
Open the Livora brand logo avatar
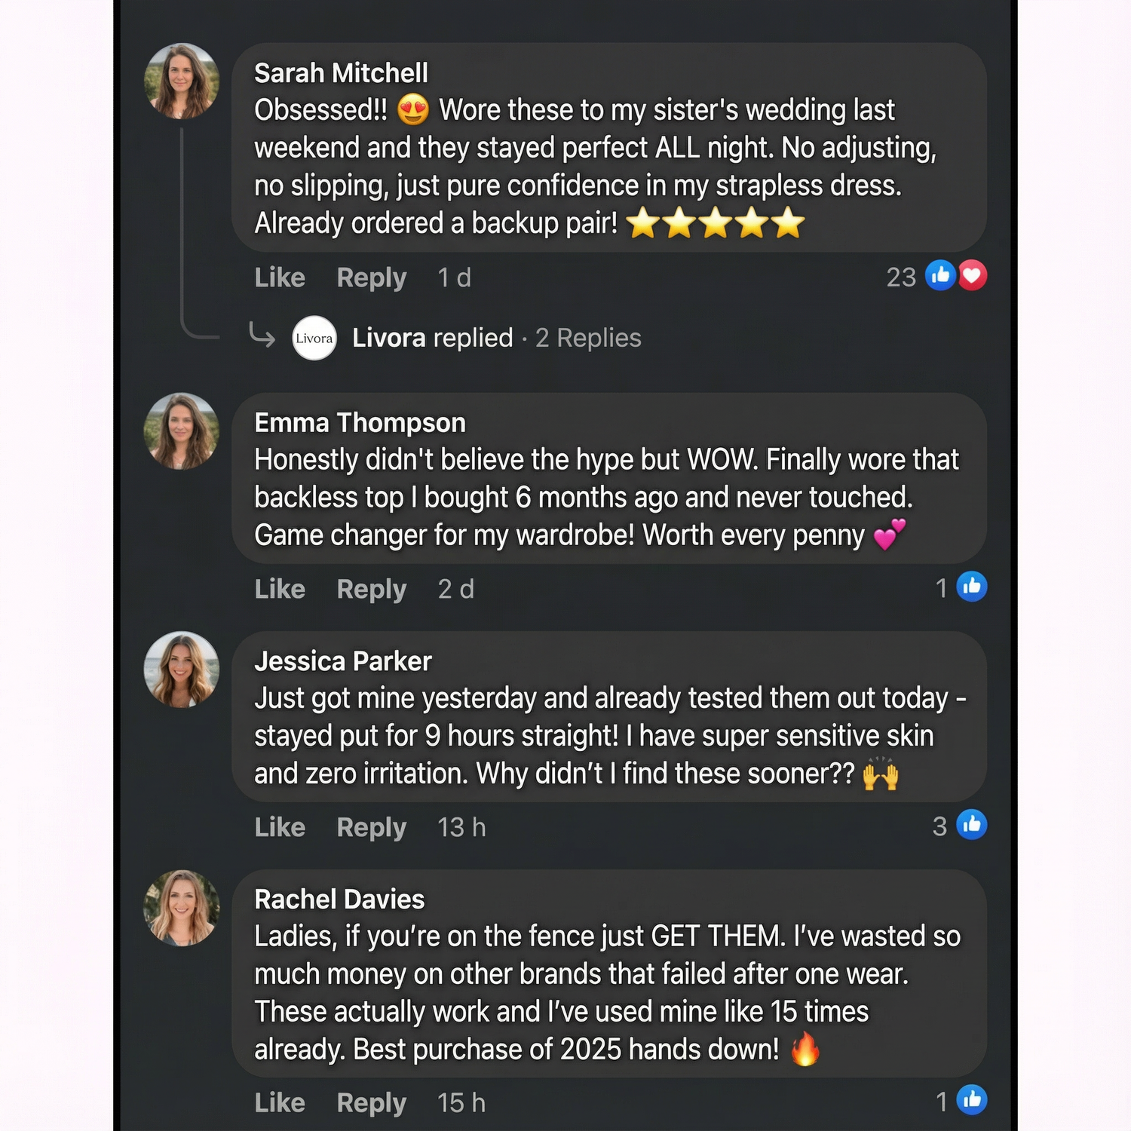pos(314,338)
